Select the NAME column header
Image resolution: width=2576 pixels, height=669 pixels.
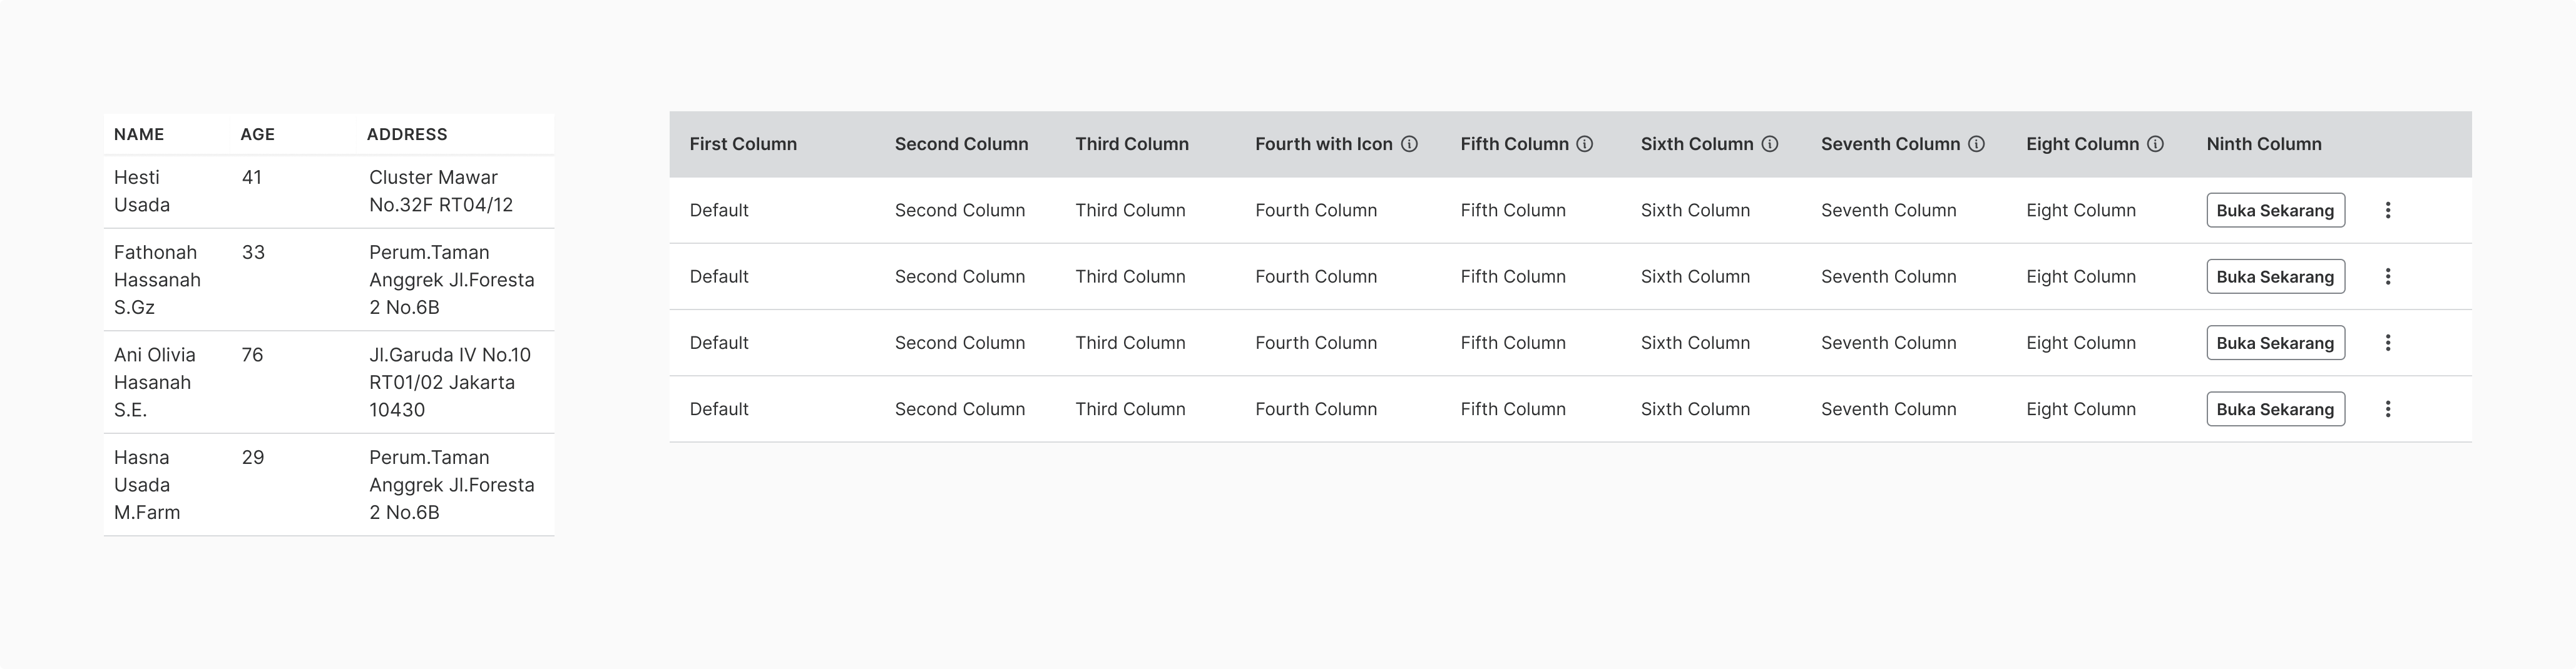[x=139, y=134]
